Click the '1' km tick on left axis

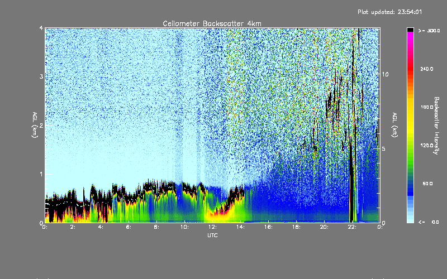[x=41, y=174]
